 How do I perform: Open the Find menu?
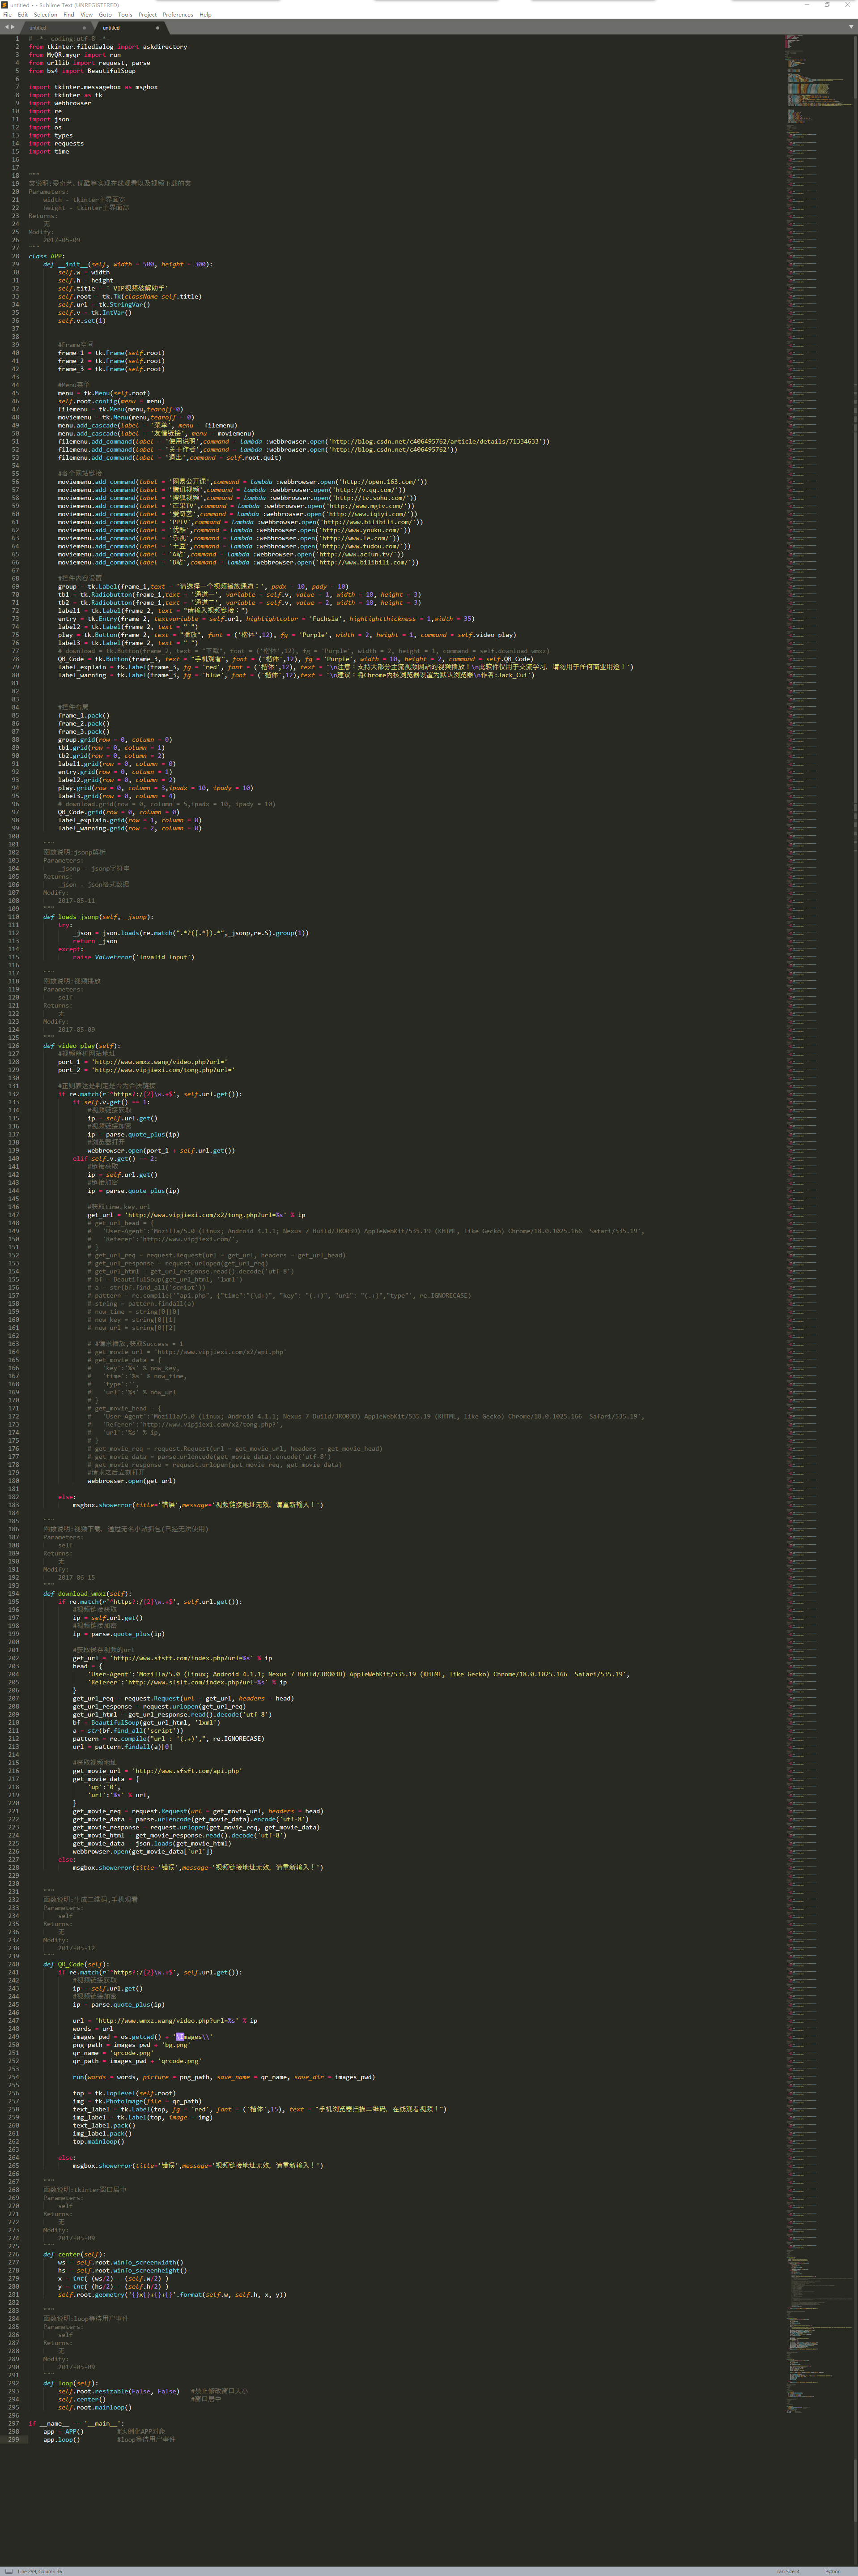69,15
